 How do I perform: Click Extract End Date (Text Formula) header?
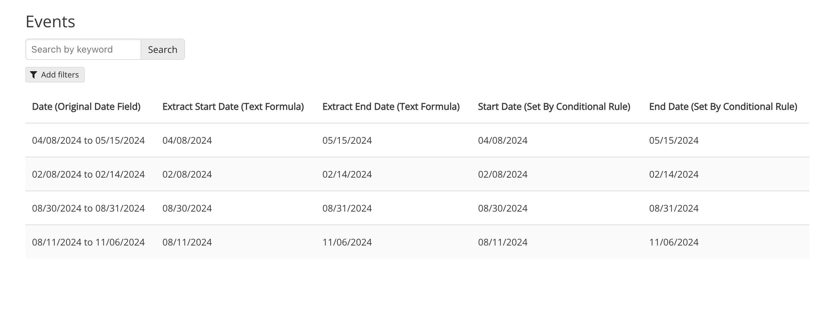391,107
